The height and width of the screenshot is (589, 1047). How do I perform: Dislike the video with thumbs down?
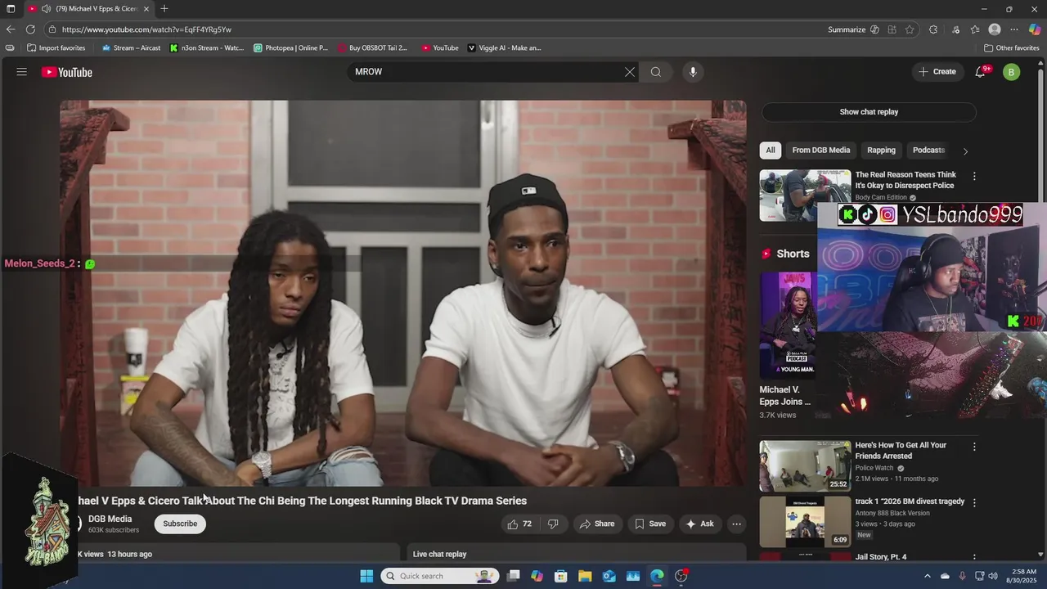pyautogui.click(x=553, y=524)
